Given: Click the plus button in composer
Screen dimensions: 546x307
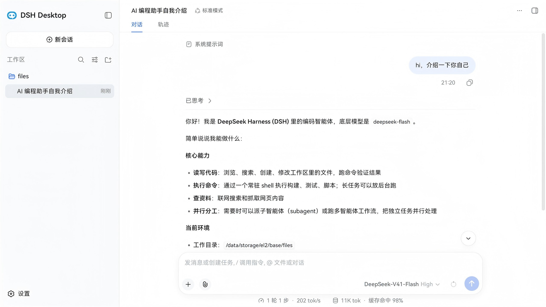Looking at the screenshot, I should [x=188, y=284].
